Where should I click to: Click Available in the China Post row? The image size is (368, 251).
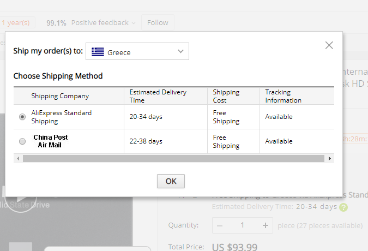click(279, 141)
